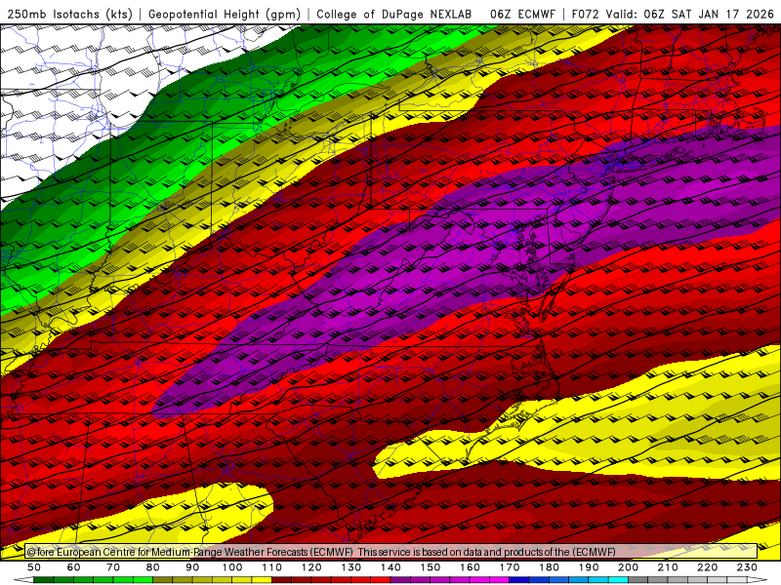Viewport: 781px width, 585px height.
Task: Click the 'SAT JAN 17 2026' valid date
Action: [722, 14]
